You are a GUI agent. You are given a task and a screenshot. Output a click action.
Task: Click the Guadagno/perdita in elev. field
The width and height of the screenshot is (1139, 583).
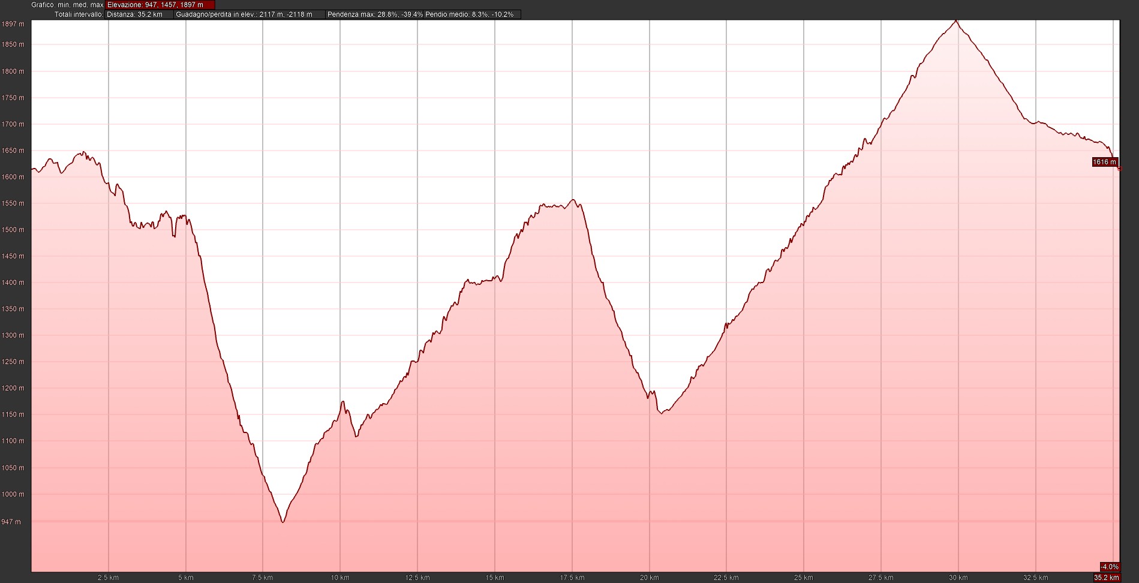click(249, 14)
